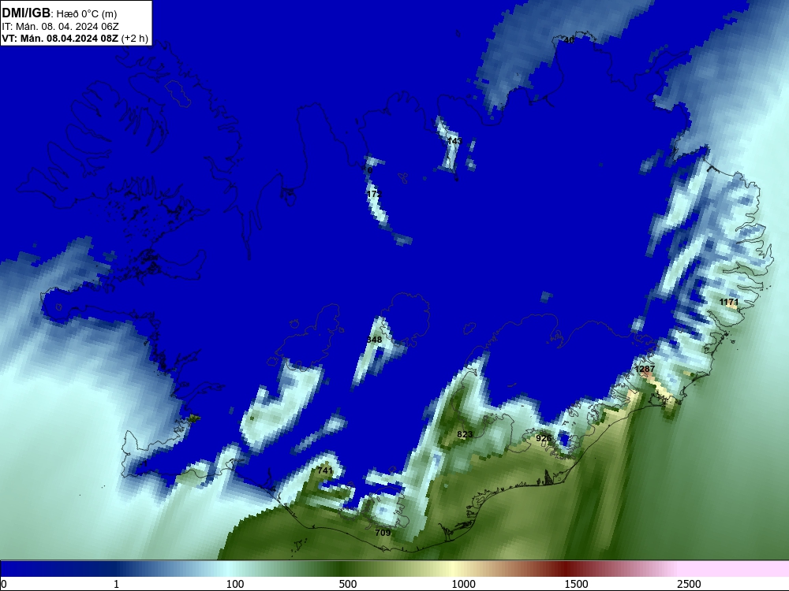Click the 2500 tick label on the legend
This screenshot has height=591, width=789.
pos(689,584)
